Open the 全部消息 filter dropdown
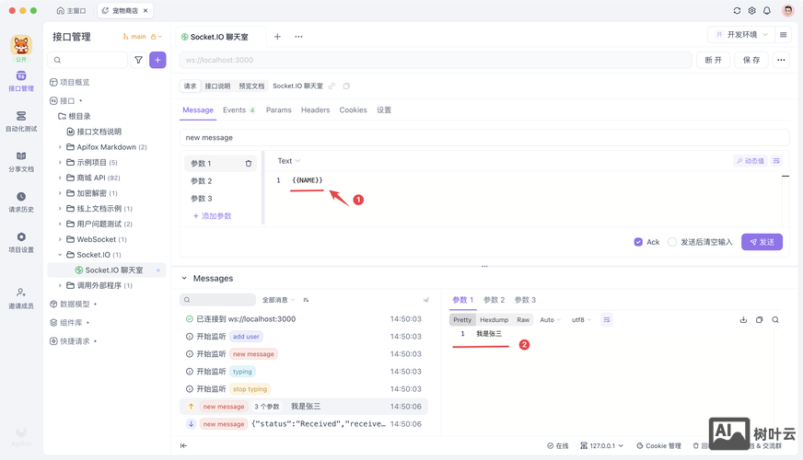The height and width of the screenshot is (460, 803). click(278, 300)
